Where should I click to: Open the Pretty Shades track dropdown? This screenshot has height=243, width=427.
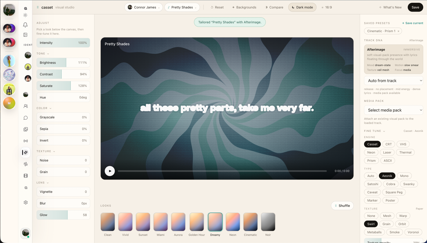[182, 7]
